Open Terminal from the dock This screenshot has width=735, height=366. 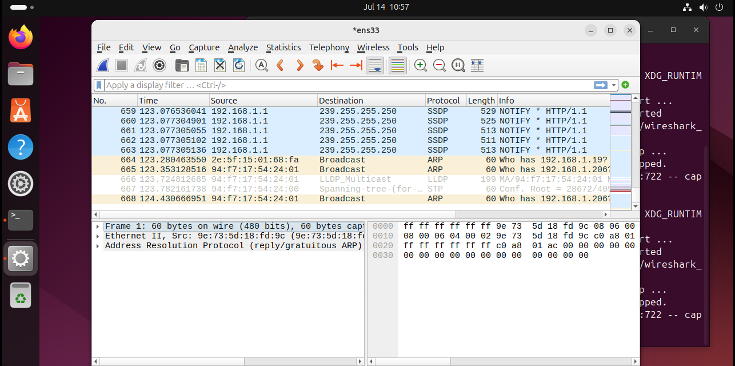point(21,221)
